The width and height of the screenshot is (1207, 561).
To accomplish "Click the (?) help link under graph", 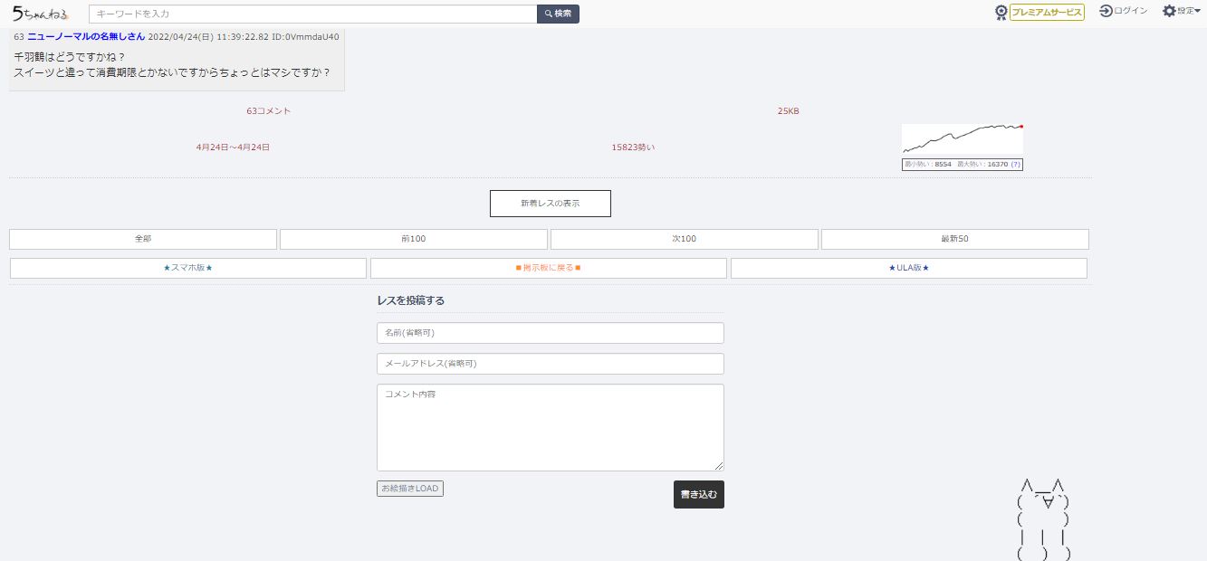I will tap(1016, 165).
